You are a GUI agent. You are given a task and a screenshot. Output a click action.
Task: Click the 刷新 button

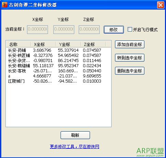[x=75, y=135]
